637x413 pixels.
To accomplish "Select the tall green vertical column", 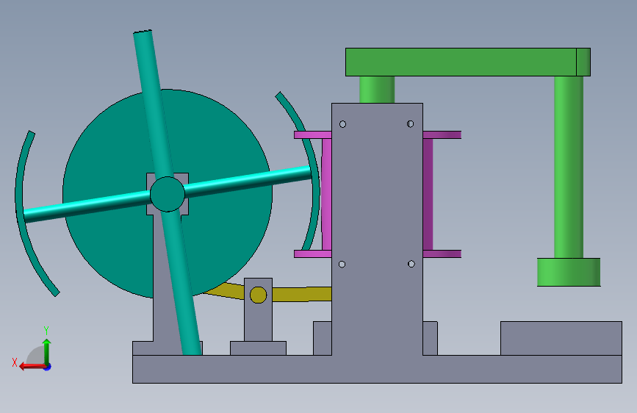I will coord(569,167).
